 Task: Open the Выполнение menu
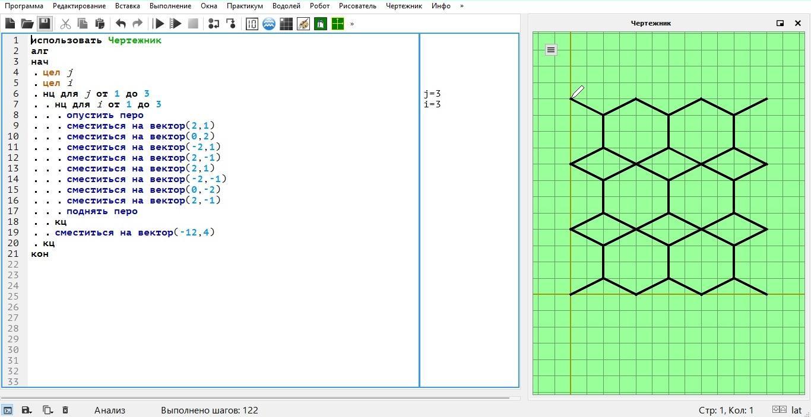coord(170,6)
